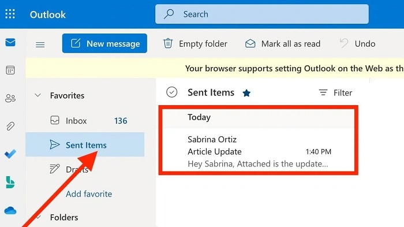Screen dimensions: 404x227
Task: Click the Undo button
Action: coord(358,43)
